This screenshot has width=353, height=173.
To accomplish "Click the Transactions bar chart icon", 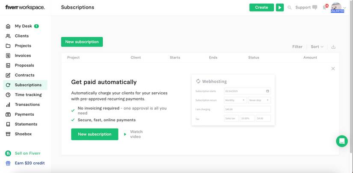I will click(8, 105).
